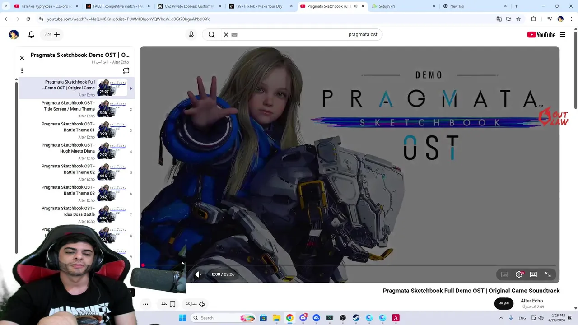This screenshot has height=325, width=578.
Task: Open the account avatar menu
Action: coord(14,35)
